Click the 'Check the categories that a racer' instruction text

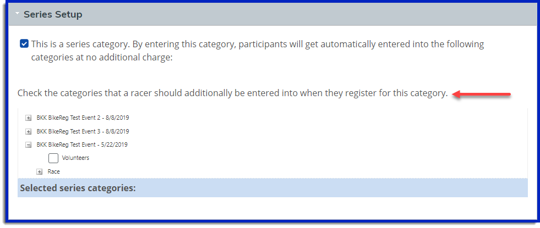click(x=232, y=93)
